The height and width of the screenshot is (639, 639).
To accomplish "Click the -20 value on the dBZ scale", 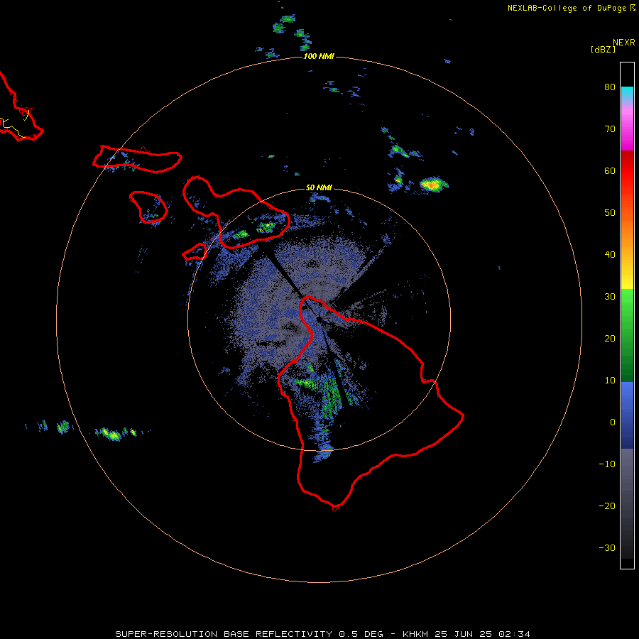I will tap(607, 506).
